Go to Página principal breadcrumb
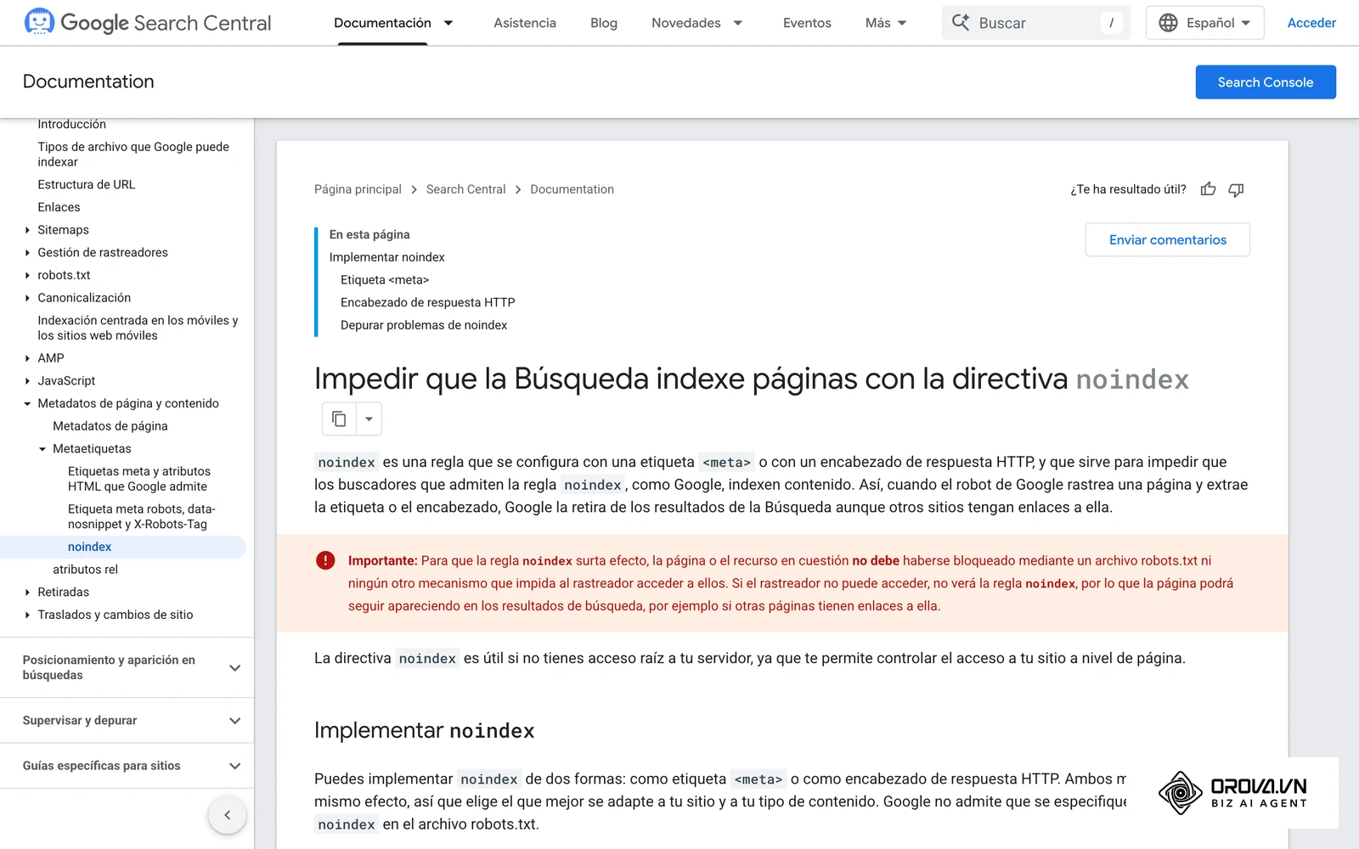The height and width of the screenshot is (849, 1359). point(358,189)
